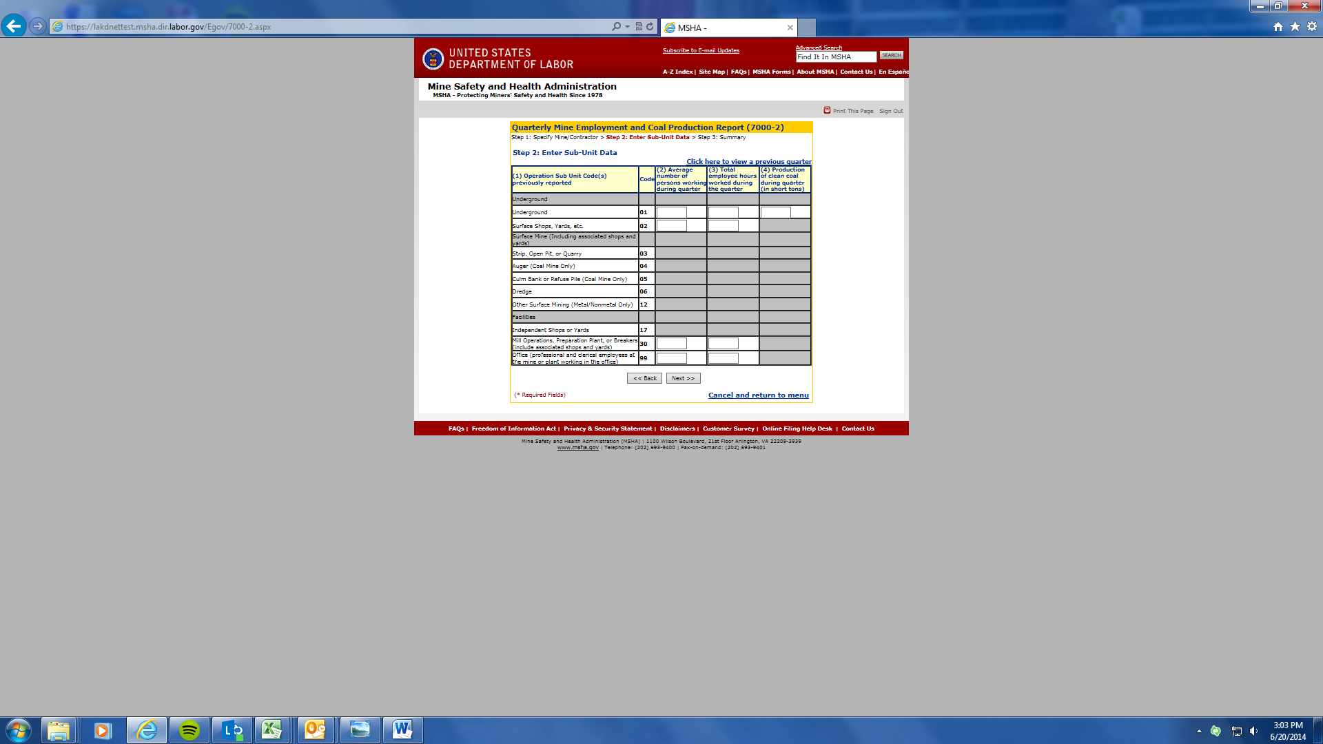1323x744 pixels.
Task: Show hidden system tray icons
Action: point(1199,731)
